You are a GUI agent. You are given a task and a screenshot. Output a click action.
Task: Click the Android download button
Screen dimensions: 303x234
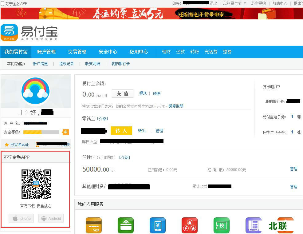coord(51,219)
